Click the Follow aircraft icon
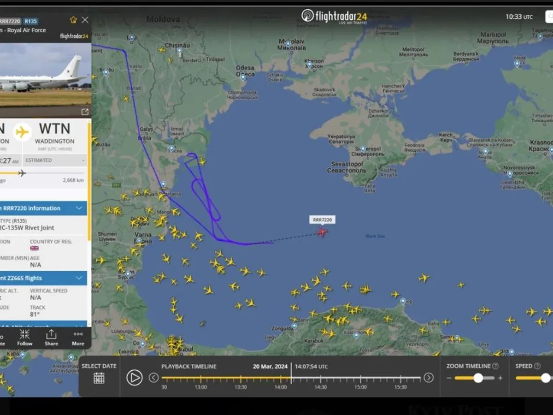 pos(25,337)
